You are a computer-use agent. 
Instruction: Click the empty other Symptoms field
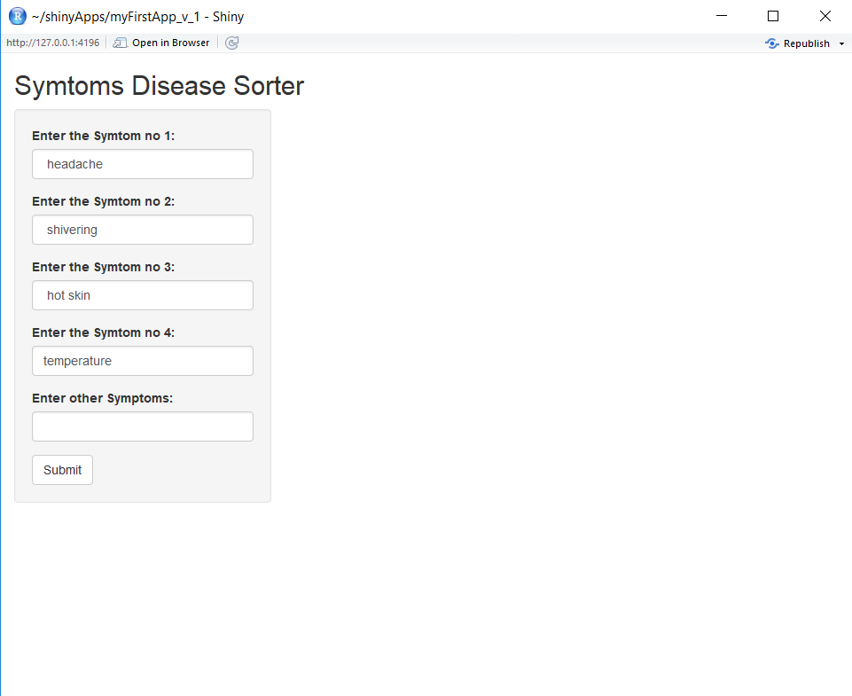point(142,426)
